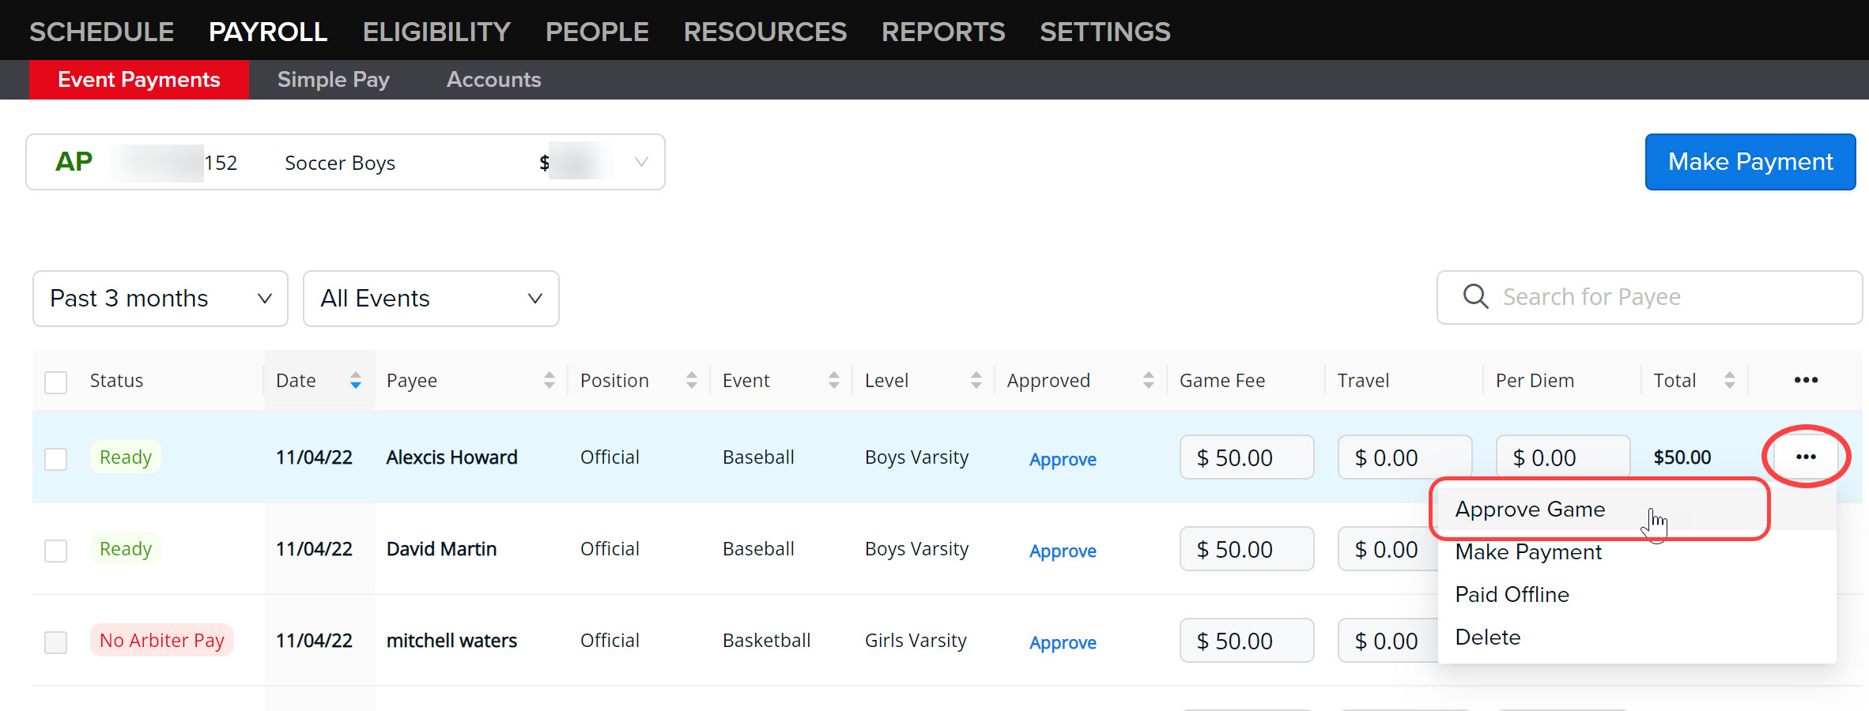Click the magnifier search icon
This screenshot has width=1869, height=711.
point(1475,297)
